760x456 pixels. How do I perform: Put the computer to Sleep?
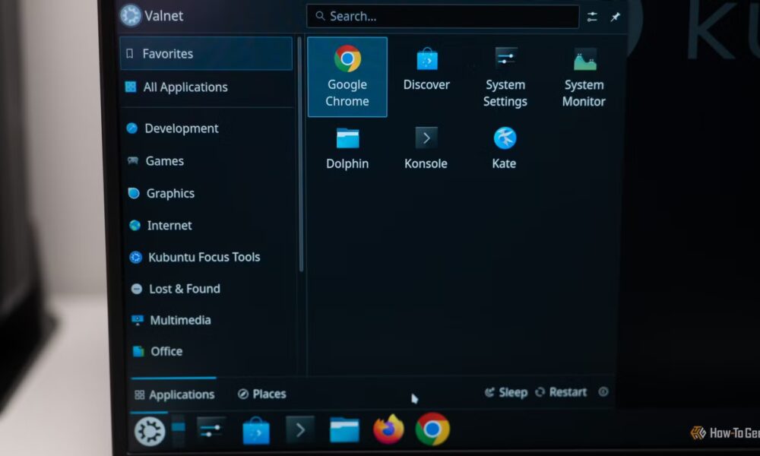point(506,392)
